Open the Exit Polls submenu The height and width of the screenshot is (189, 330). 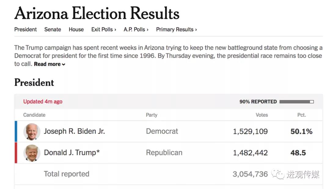tap(104, 30)
